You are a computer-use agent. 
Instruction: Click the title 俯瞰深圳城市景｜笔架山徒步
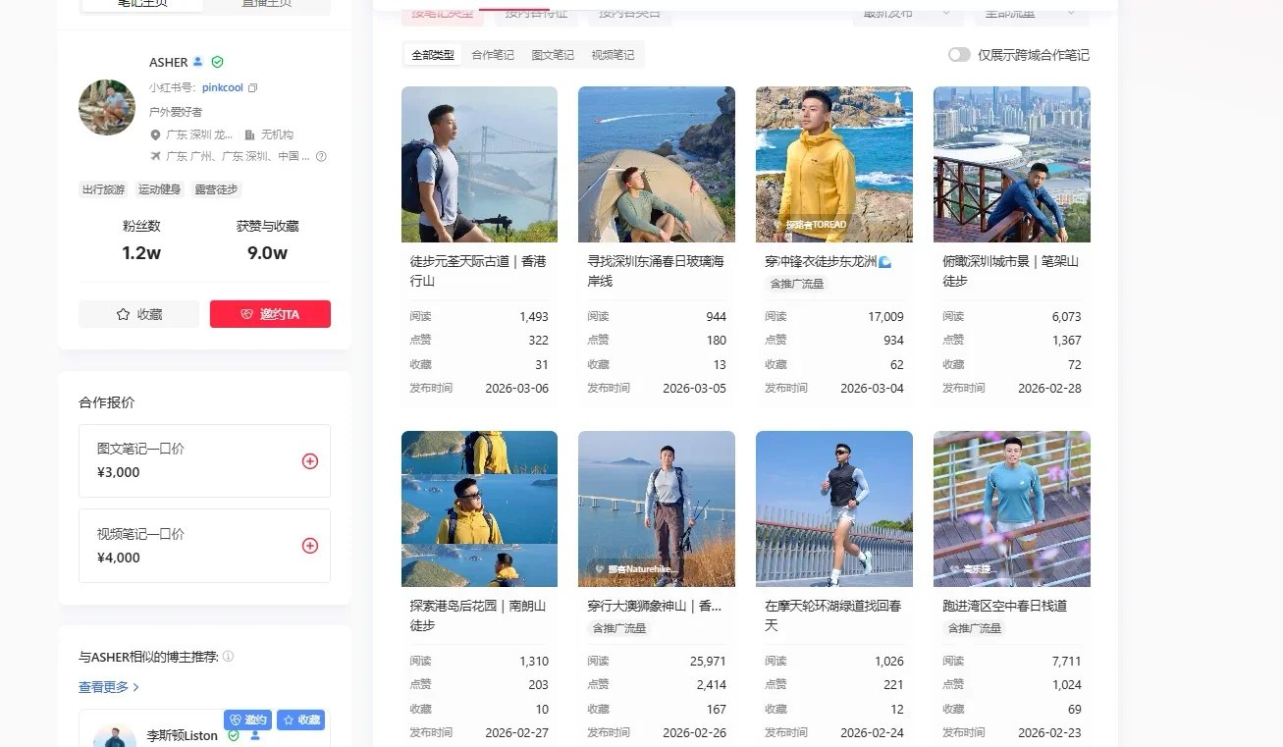pyautogui.click(x=1011, y=271)
